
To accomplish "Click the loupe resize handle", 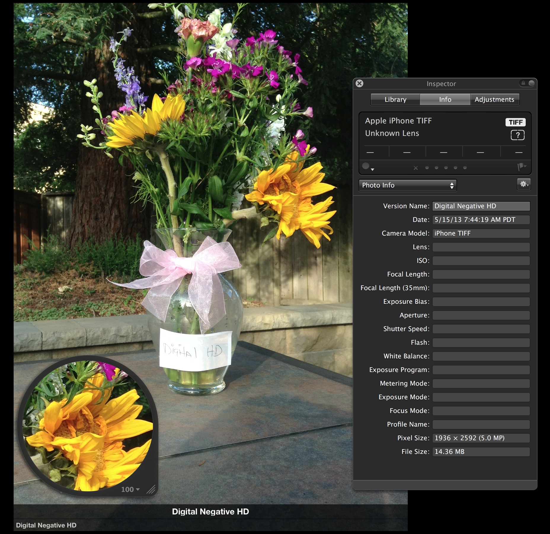I will (x=151, y=489).
